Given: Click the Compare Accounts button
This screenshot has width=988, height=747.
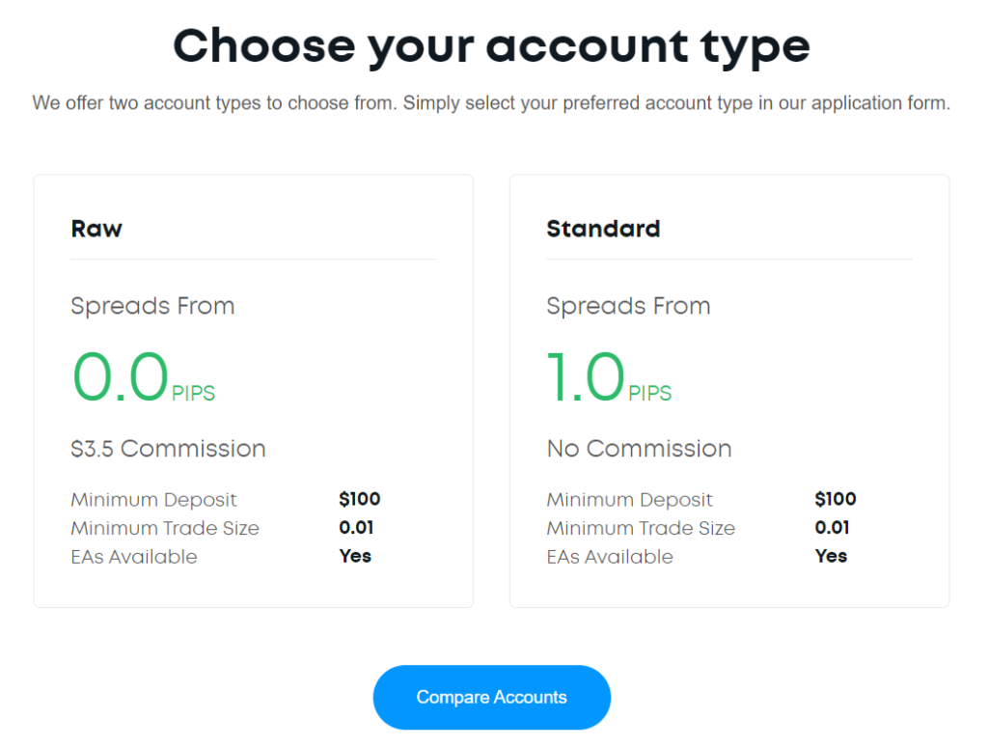Looking at the screenshot, I should (x=491, y=697).
